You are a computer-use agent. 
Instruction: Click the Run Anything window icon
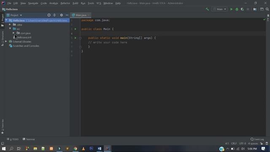click(262, 9)
